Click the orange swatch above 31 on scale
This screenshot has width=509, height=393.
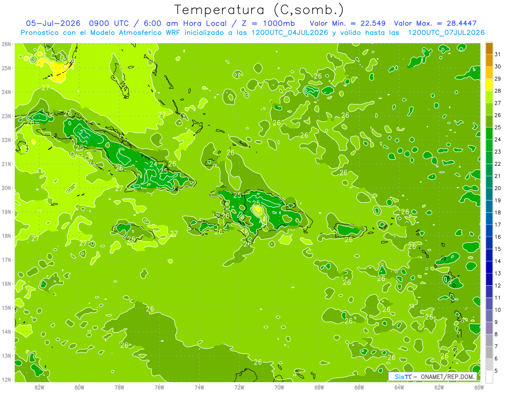[x=489, y=48]
